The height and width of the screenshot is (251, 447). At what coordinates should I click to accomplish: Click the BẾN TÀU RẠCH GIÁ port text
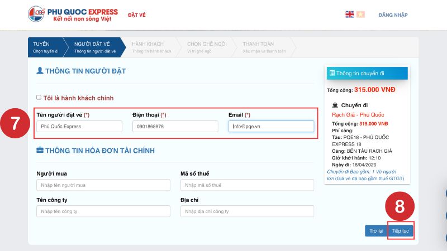(369, 151)
